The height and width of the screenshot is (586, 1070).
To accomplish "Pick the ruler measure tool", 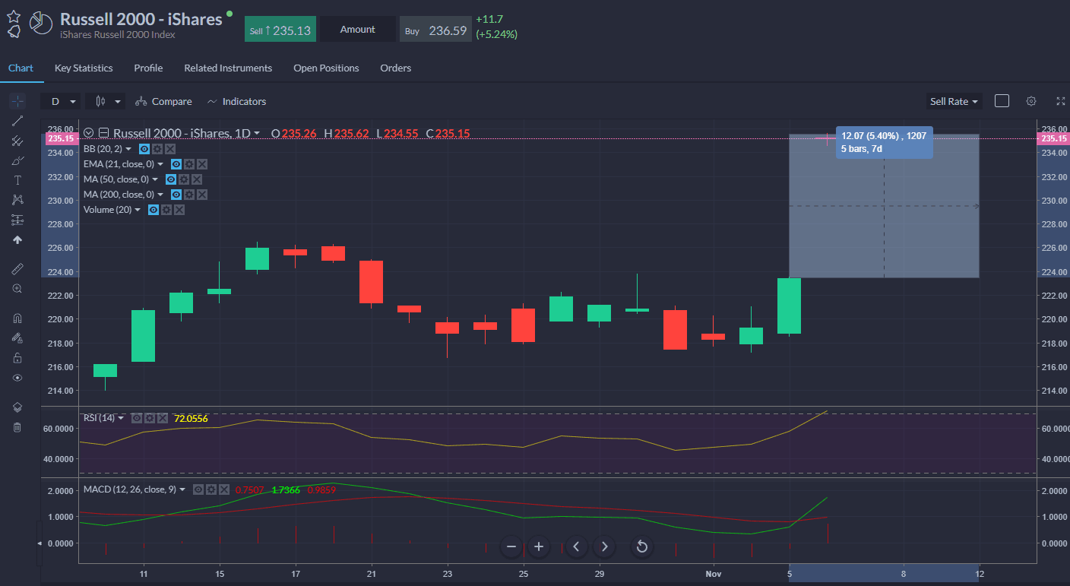I will [x=17, y=269].
